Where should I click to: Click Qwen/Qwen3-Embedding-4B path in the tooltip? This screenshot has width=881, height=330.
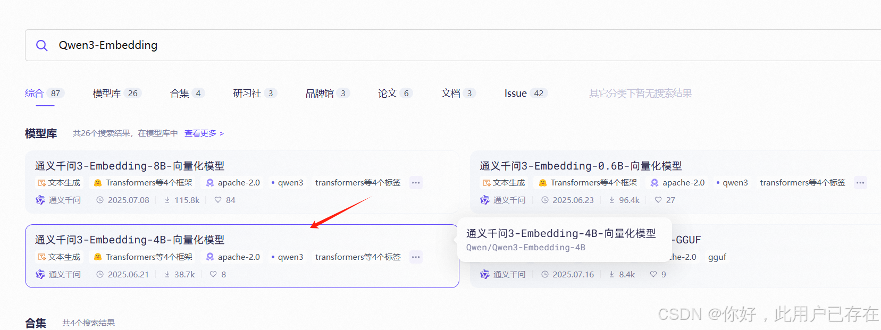tap(526, 248)
